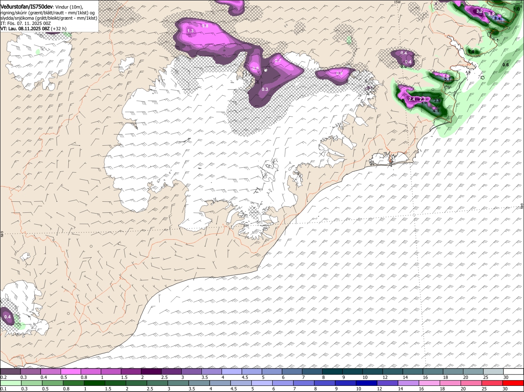Select the deep blue swatch between 10 and 12, rain row
The width and height of the screenshot is (524, 392).
tap(367, 383)
